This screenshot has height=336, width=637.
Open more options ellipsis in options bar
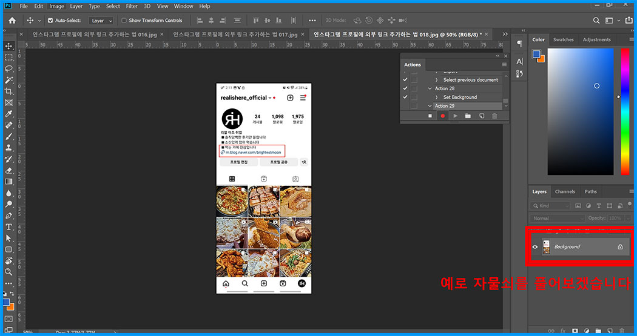312,20
